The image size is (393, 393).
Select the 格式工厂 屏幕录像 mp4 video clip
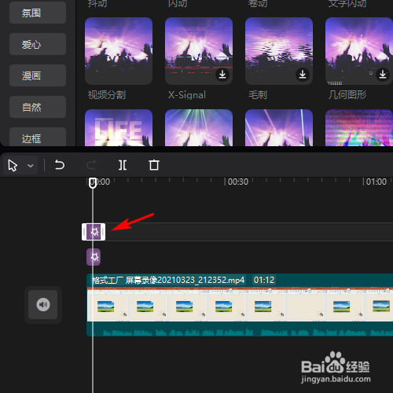[240, 304]
